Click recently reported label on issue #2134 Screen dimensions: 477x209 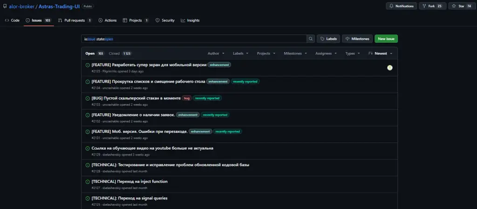[x=245, y=82]
